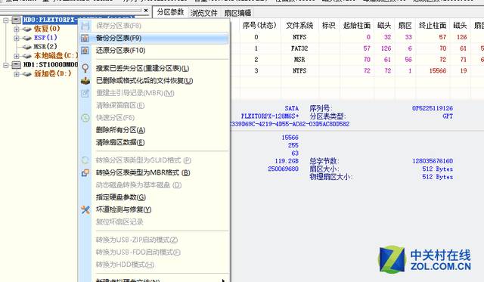Click the 备份分区表 icon
The height and width of the screenshot is (282, 484).
(85, 38)
